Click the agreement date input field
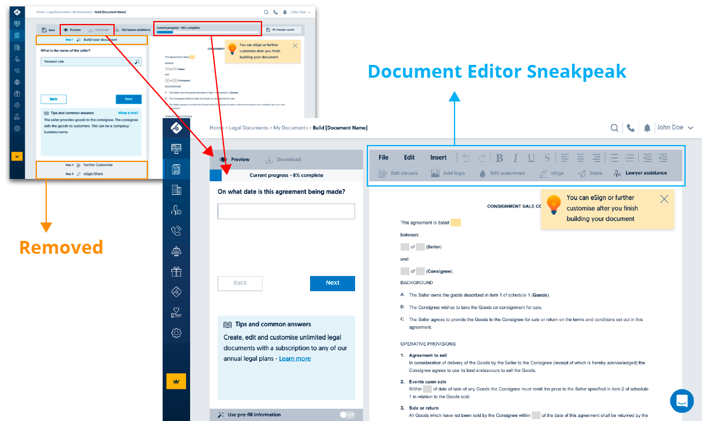The image size is (702, 421). (x=286, y=211)
